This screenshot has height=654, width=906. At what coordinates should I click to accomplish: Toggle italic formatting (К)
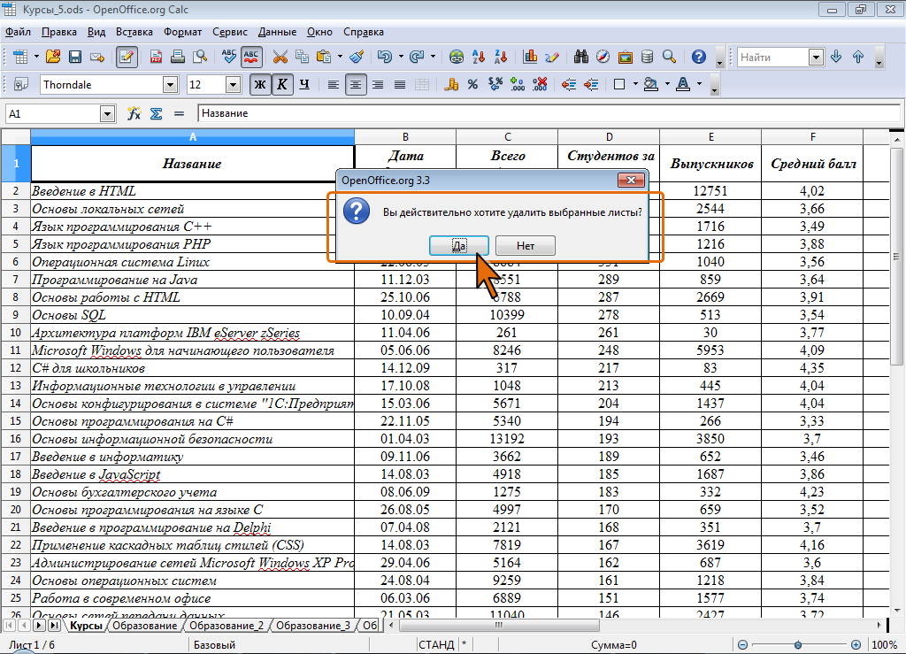point(281,85)
